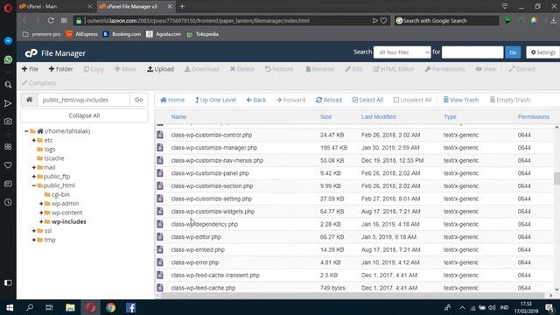The image size is (560, 315).
Task: Toggle Opera sidebar panel button
Action: [x=8, y=283]
